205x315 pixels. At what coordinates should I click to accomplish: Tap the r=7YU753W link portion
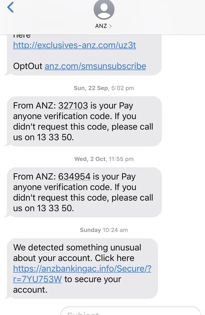click(x=38, y=279)
